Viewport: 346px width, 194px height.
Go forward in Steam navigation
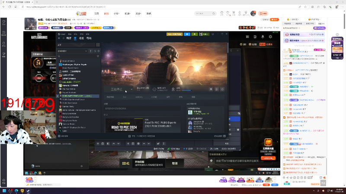[x=63, y=38]
